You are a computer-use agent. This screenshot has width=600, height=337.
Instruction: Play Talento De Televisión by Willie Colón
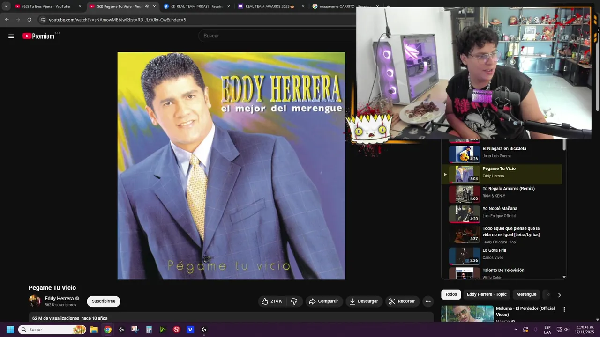[502, 273]
